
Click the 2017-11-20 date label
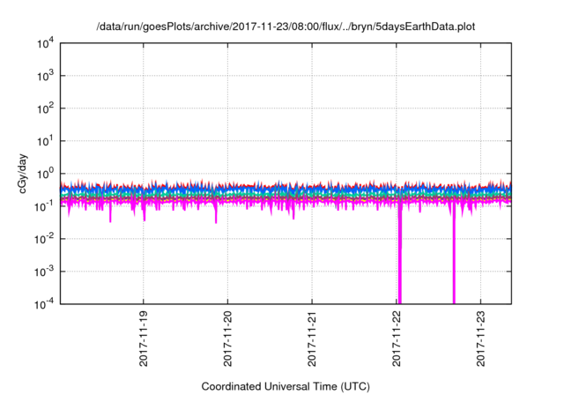pos(227,339)
